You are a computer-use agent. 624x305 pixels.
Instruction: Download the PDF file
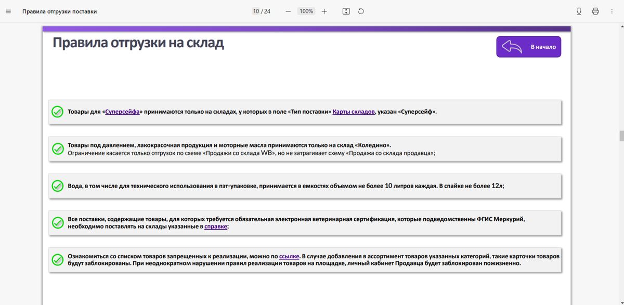point(579,11)
